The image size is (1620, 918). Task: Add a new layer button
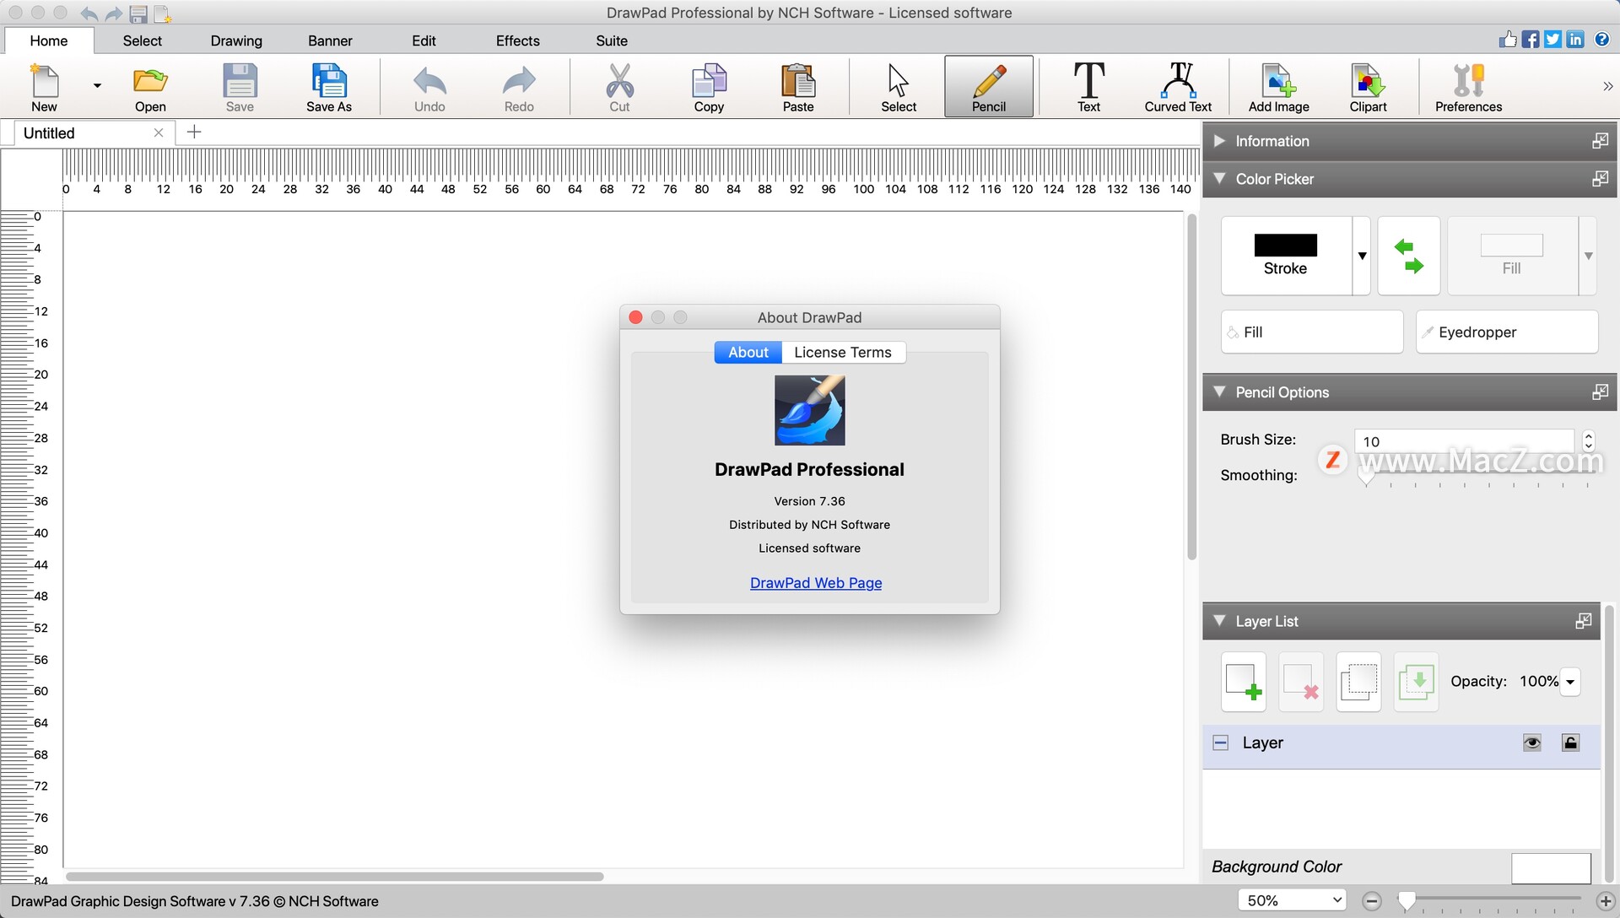click(x=1243, y=681)
